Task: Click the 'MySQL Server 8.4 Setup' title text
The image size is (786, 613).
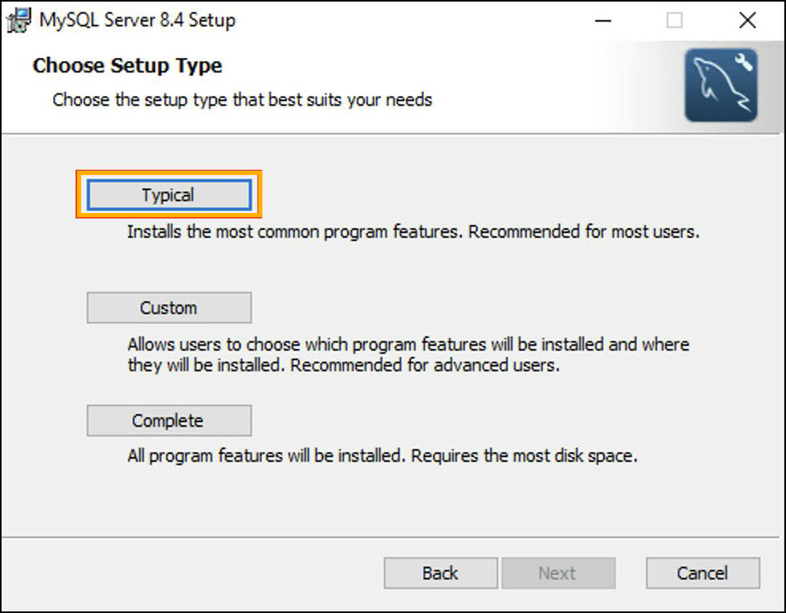Action: 137,21
